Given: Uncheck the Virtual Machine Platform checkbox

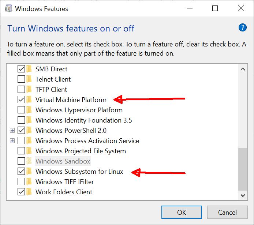Looking at the screenshot, I should pyautogui.click(x=21, y=100).
